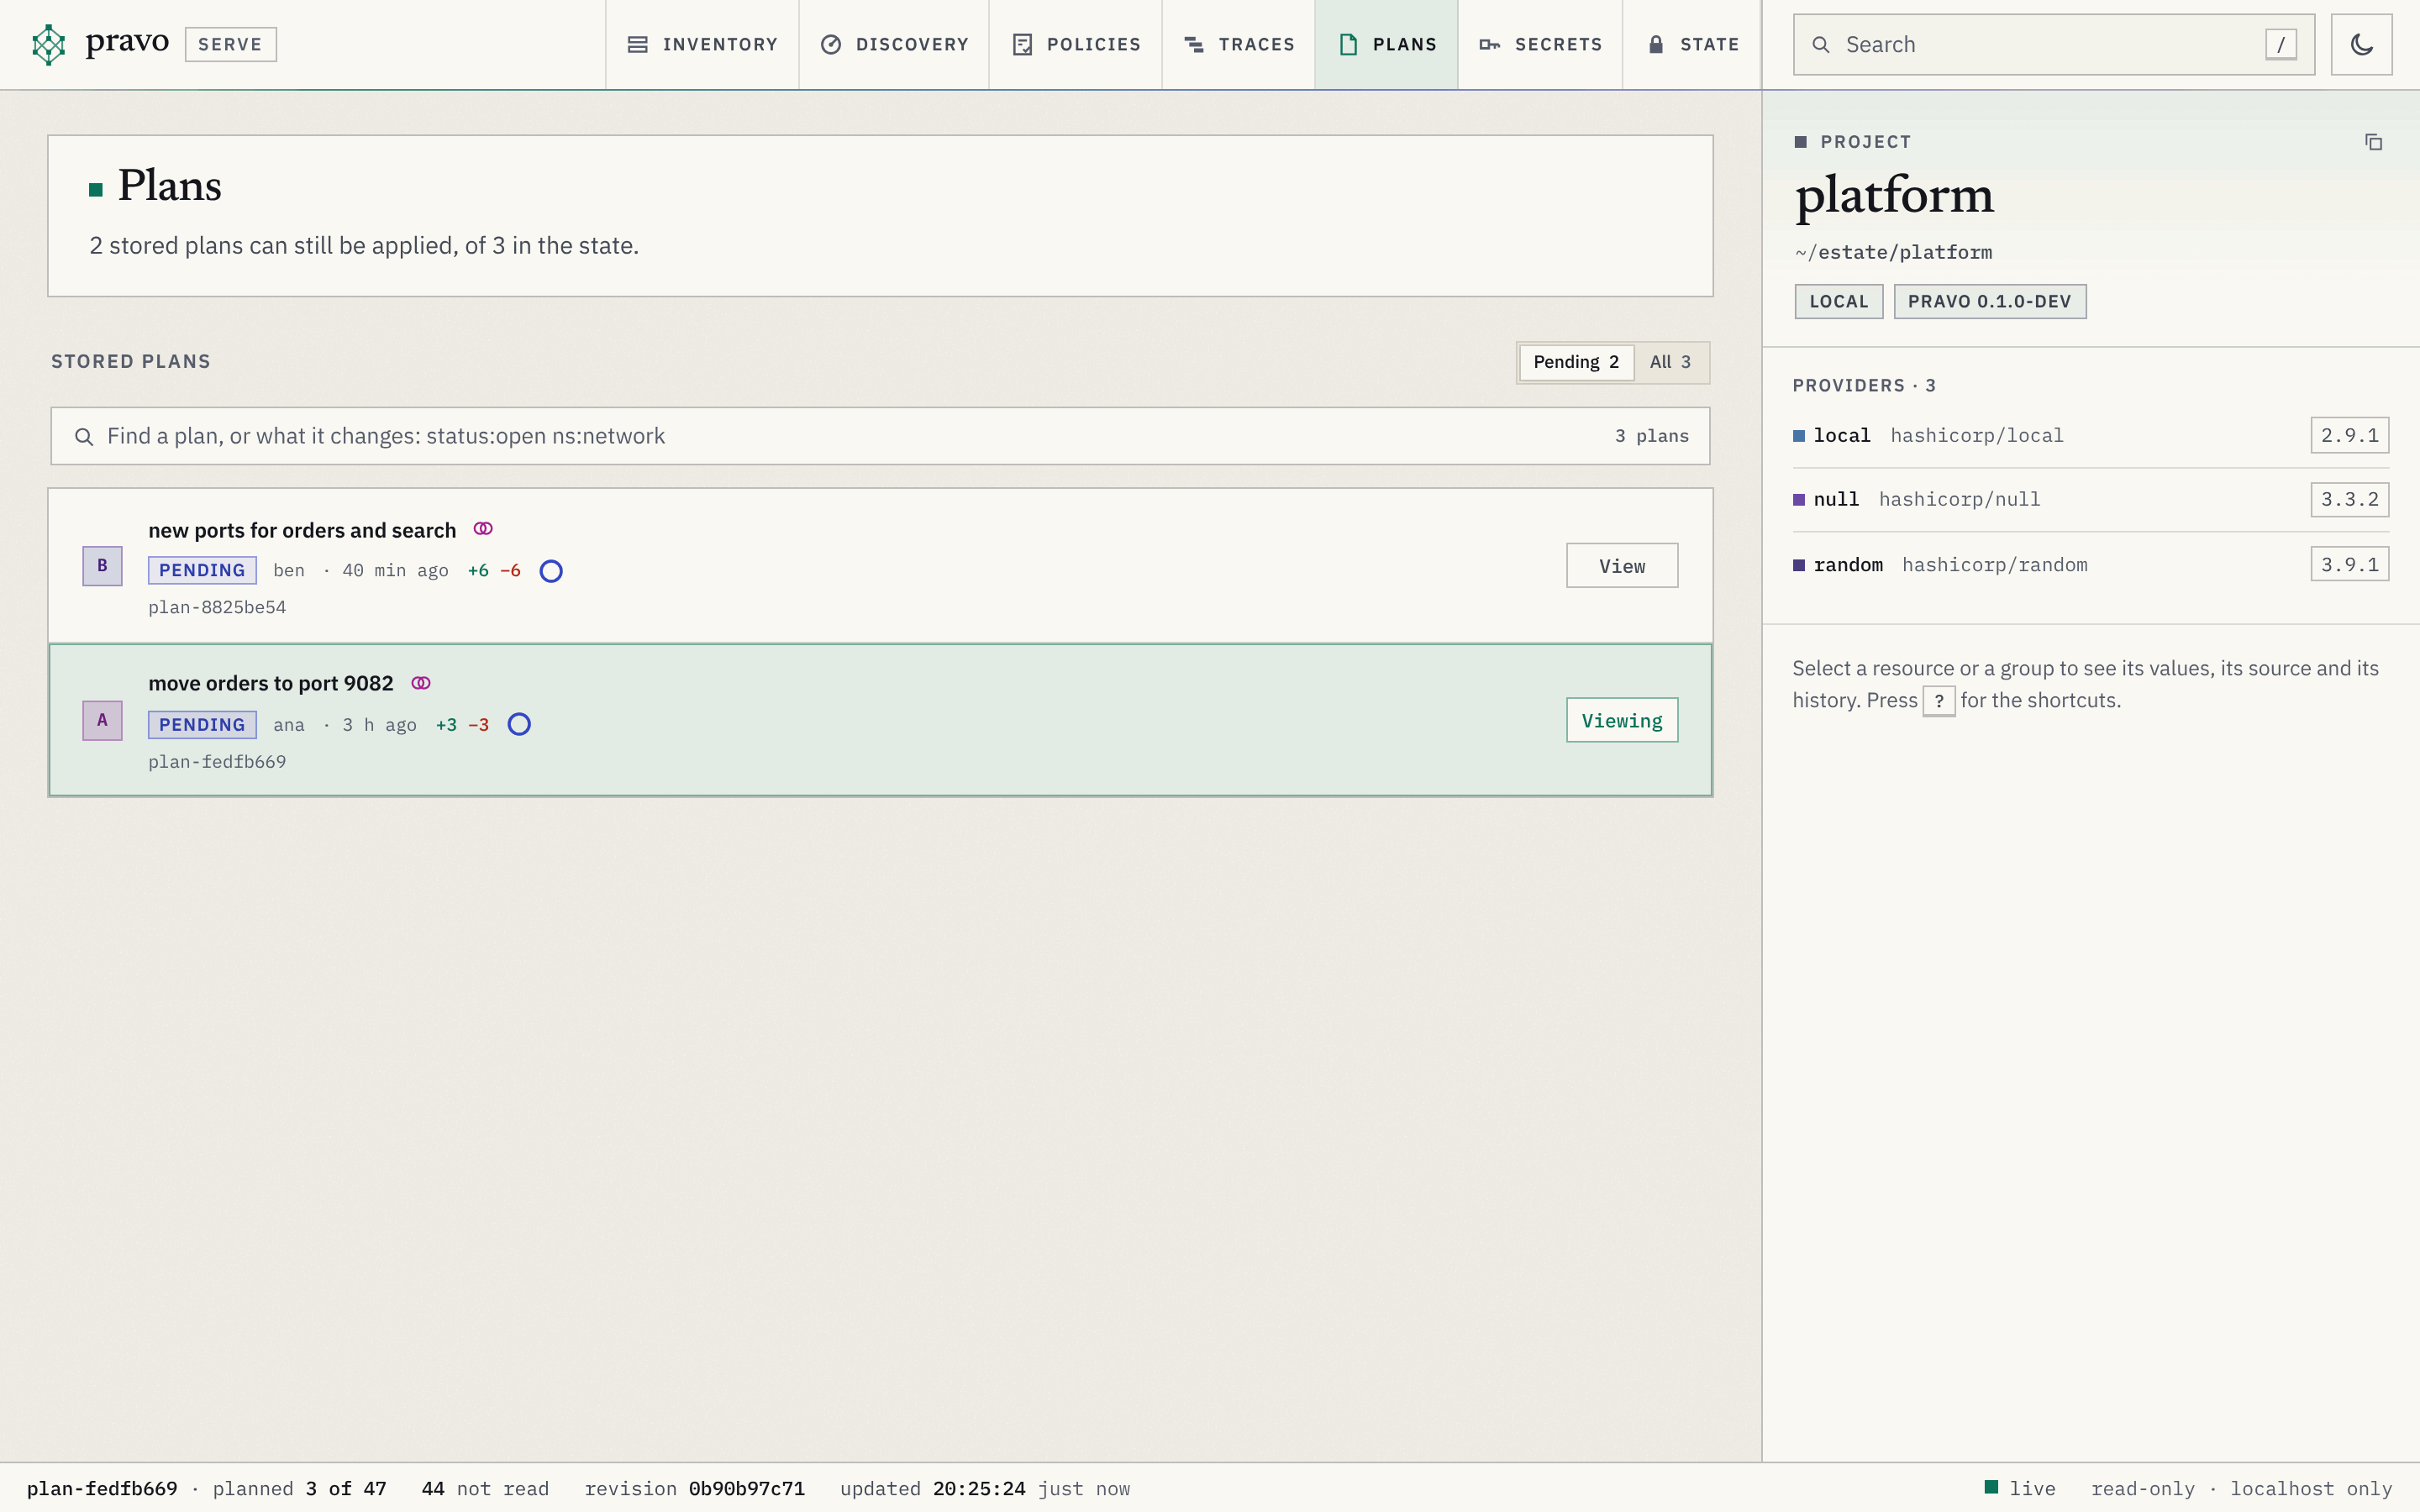This screenshot has width=2420, height=1512.
Task: Click the linked-rings icon beside 'move orders to port 9082'
Action: 421,683
